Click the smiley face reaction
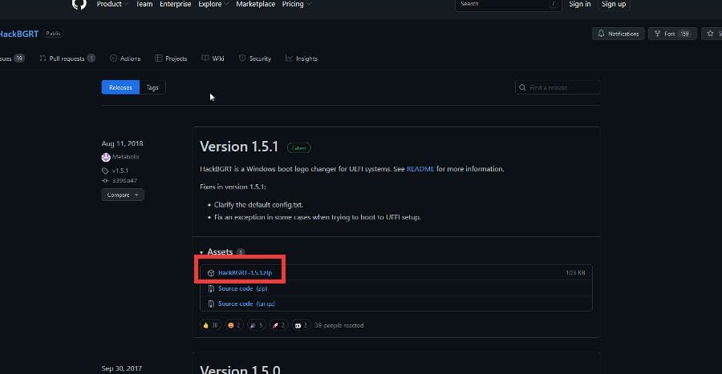The height and width of the screenshot is (374, 722). click(x=234, y=325)
